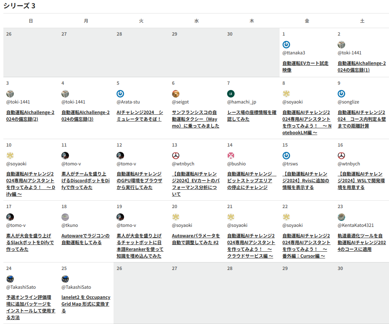Click bushio's pink avatar on day 14
The width and height of the screenshot is (389, 324).
[231, 156]
